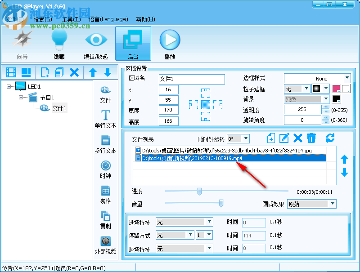360x272 pixels.
Task: Select 节目1 in the tree
Action: click(48, 98)
